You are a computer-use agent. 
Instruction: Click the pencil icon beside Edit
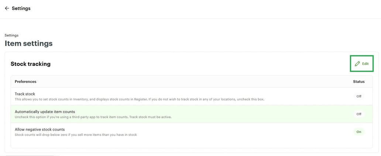pos(357,64)
